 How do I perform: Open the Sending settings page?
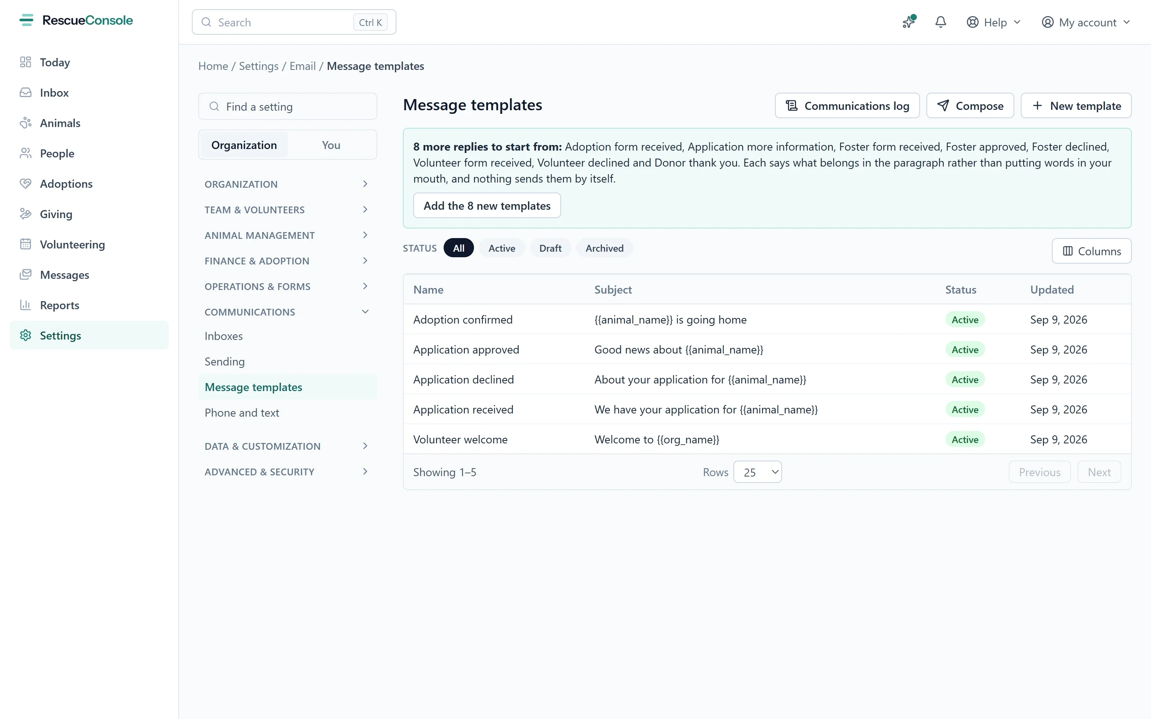point(287,362)
